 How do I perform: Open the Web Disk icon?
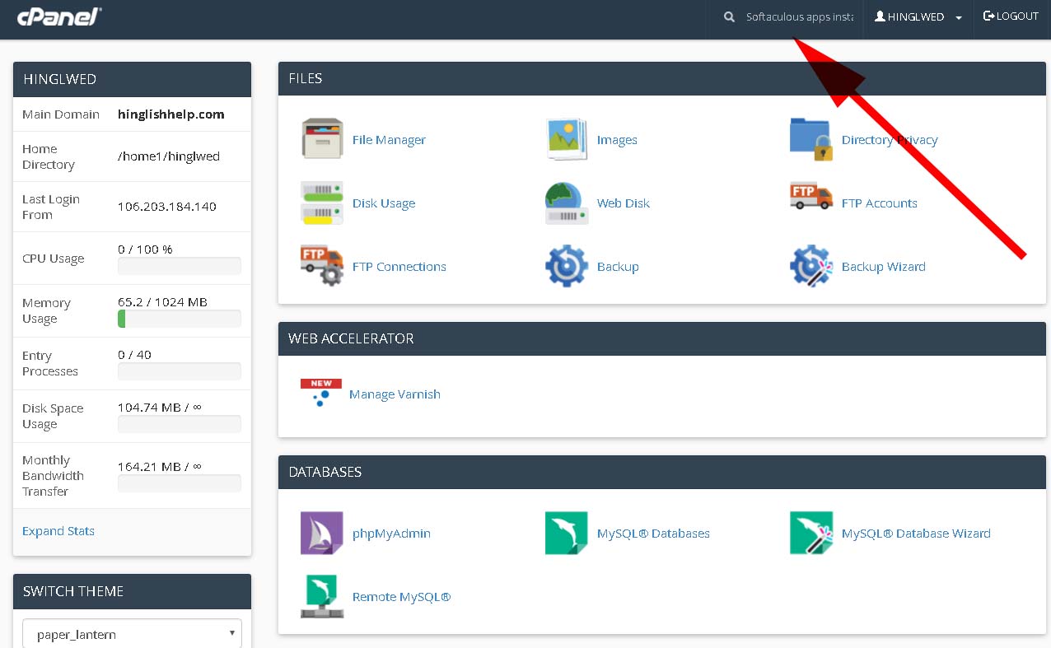567,203
